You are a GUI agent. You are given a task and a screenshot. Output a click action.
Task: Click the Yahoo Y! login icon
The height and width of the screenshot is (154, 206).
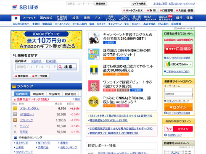[169, 129]
